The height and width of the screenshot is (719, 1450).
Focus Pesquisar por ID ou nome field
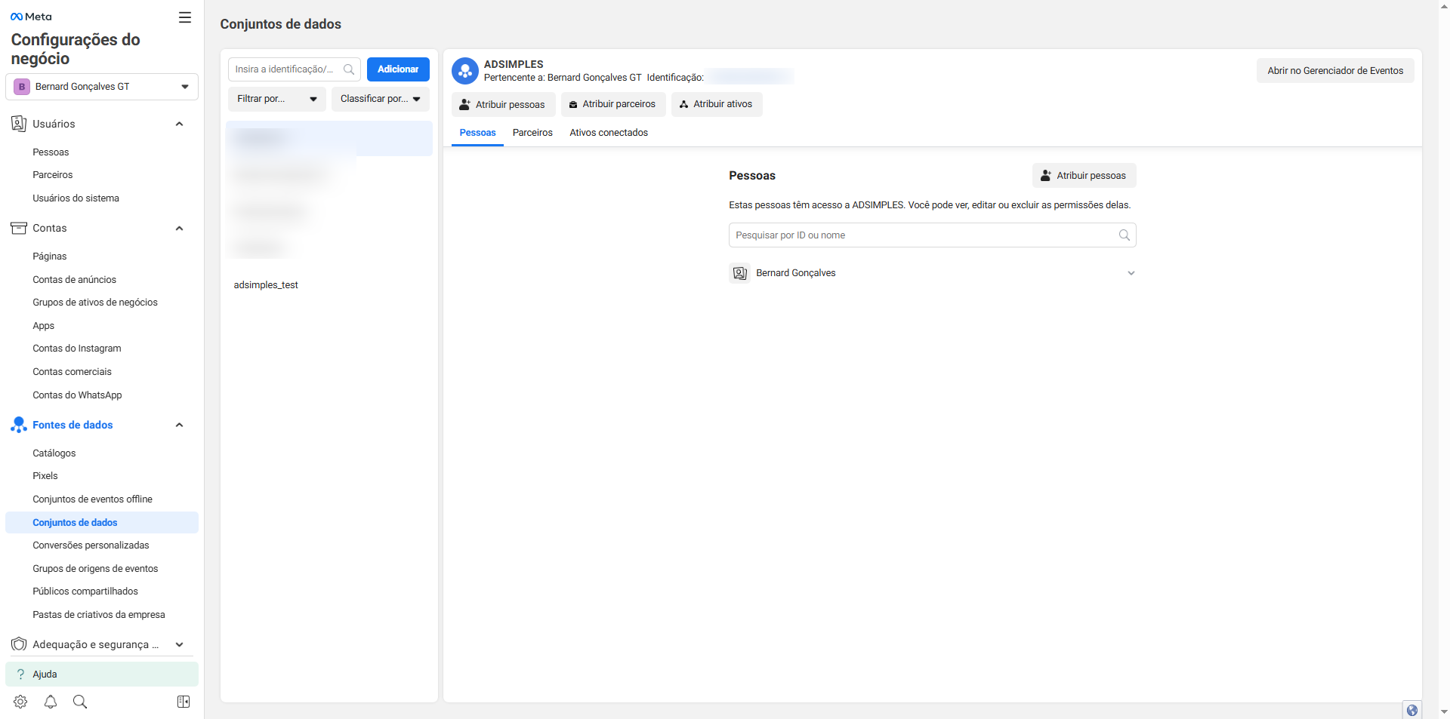(x=932, y=235)
